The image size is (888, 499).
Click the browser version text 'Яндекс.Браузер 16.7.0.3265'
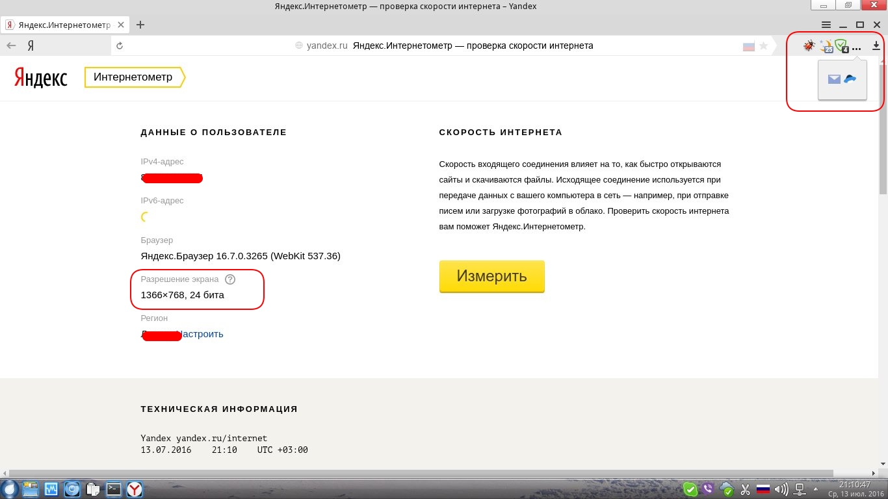(x=241, y=256)
